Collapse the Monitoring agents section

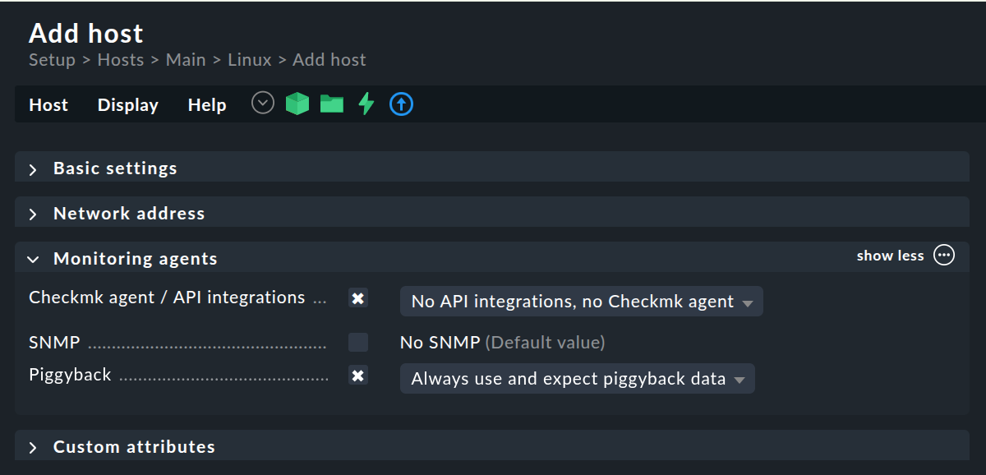click(x=135, y=258)
